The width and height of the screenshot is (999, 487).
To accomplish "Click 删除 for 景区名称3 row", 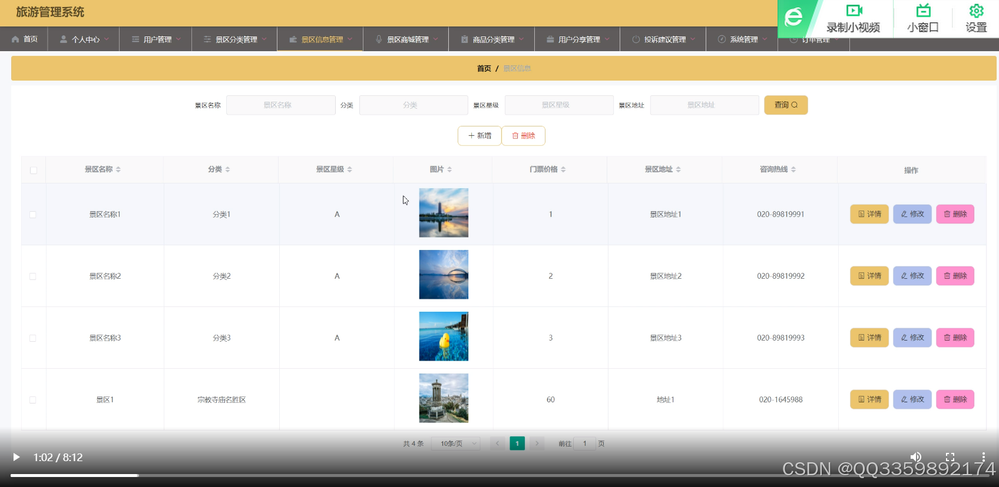I will (955, 338).
